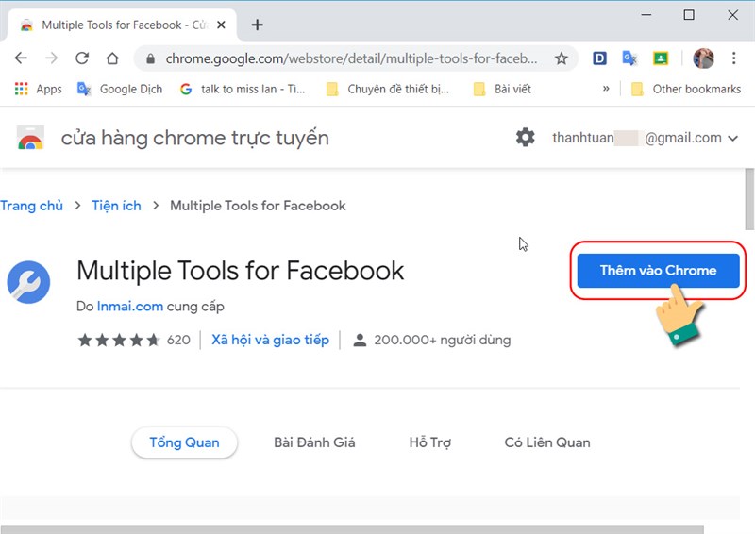Click the 620 ratings count
The image size is (755, 534).
coord(178,340)
